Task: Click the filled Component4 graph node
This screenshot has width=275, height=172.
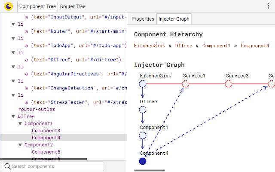Action: [143, 161]
